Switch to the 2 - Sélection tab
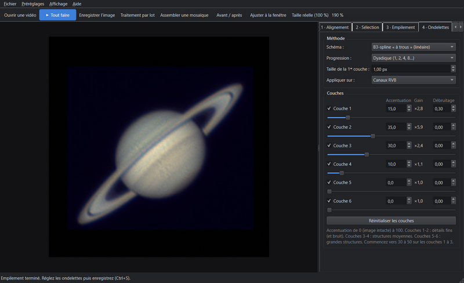Viewport: 464px width, 283px height. pos(367,27)
